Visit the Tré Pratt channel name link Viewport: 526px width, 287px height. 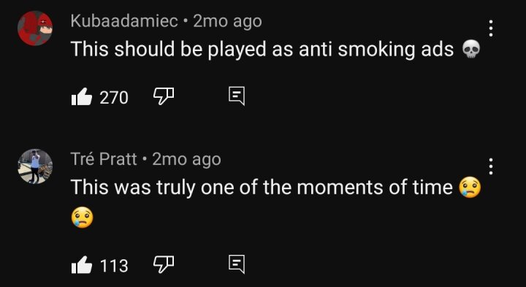[x=104, y=159]
